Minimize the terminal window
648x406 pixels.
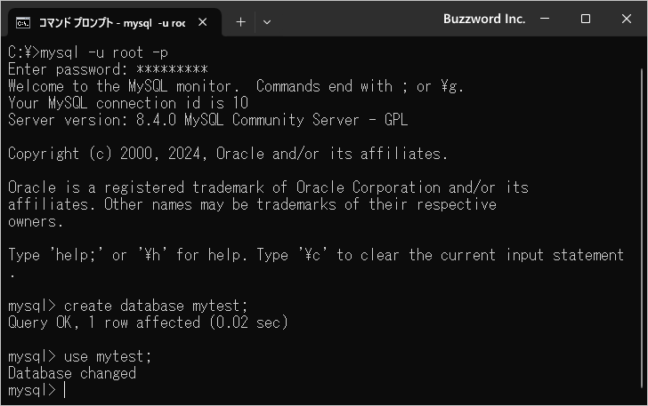[x=545, y=19]
